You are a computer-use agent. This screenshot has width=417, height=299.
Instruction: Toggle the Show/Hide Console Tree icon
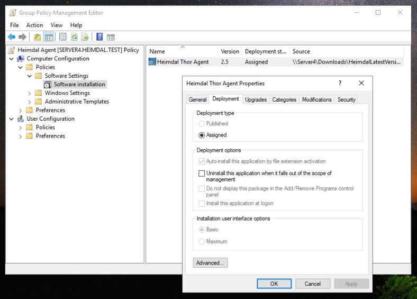click(x=49, y=37)
